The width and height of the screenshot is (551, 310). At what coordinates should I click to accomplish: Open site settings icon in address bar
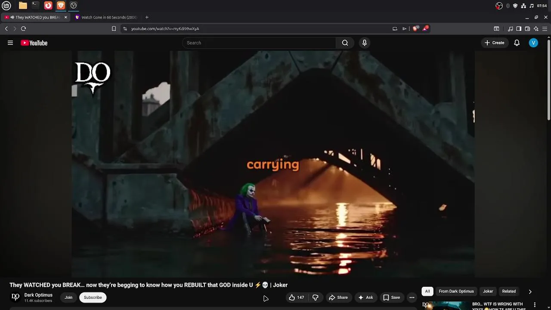point(125,28)
